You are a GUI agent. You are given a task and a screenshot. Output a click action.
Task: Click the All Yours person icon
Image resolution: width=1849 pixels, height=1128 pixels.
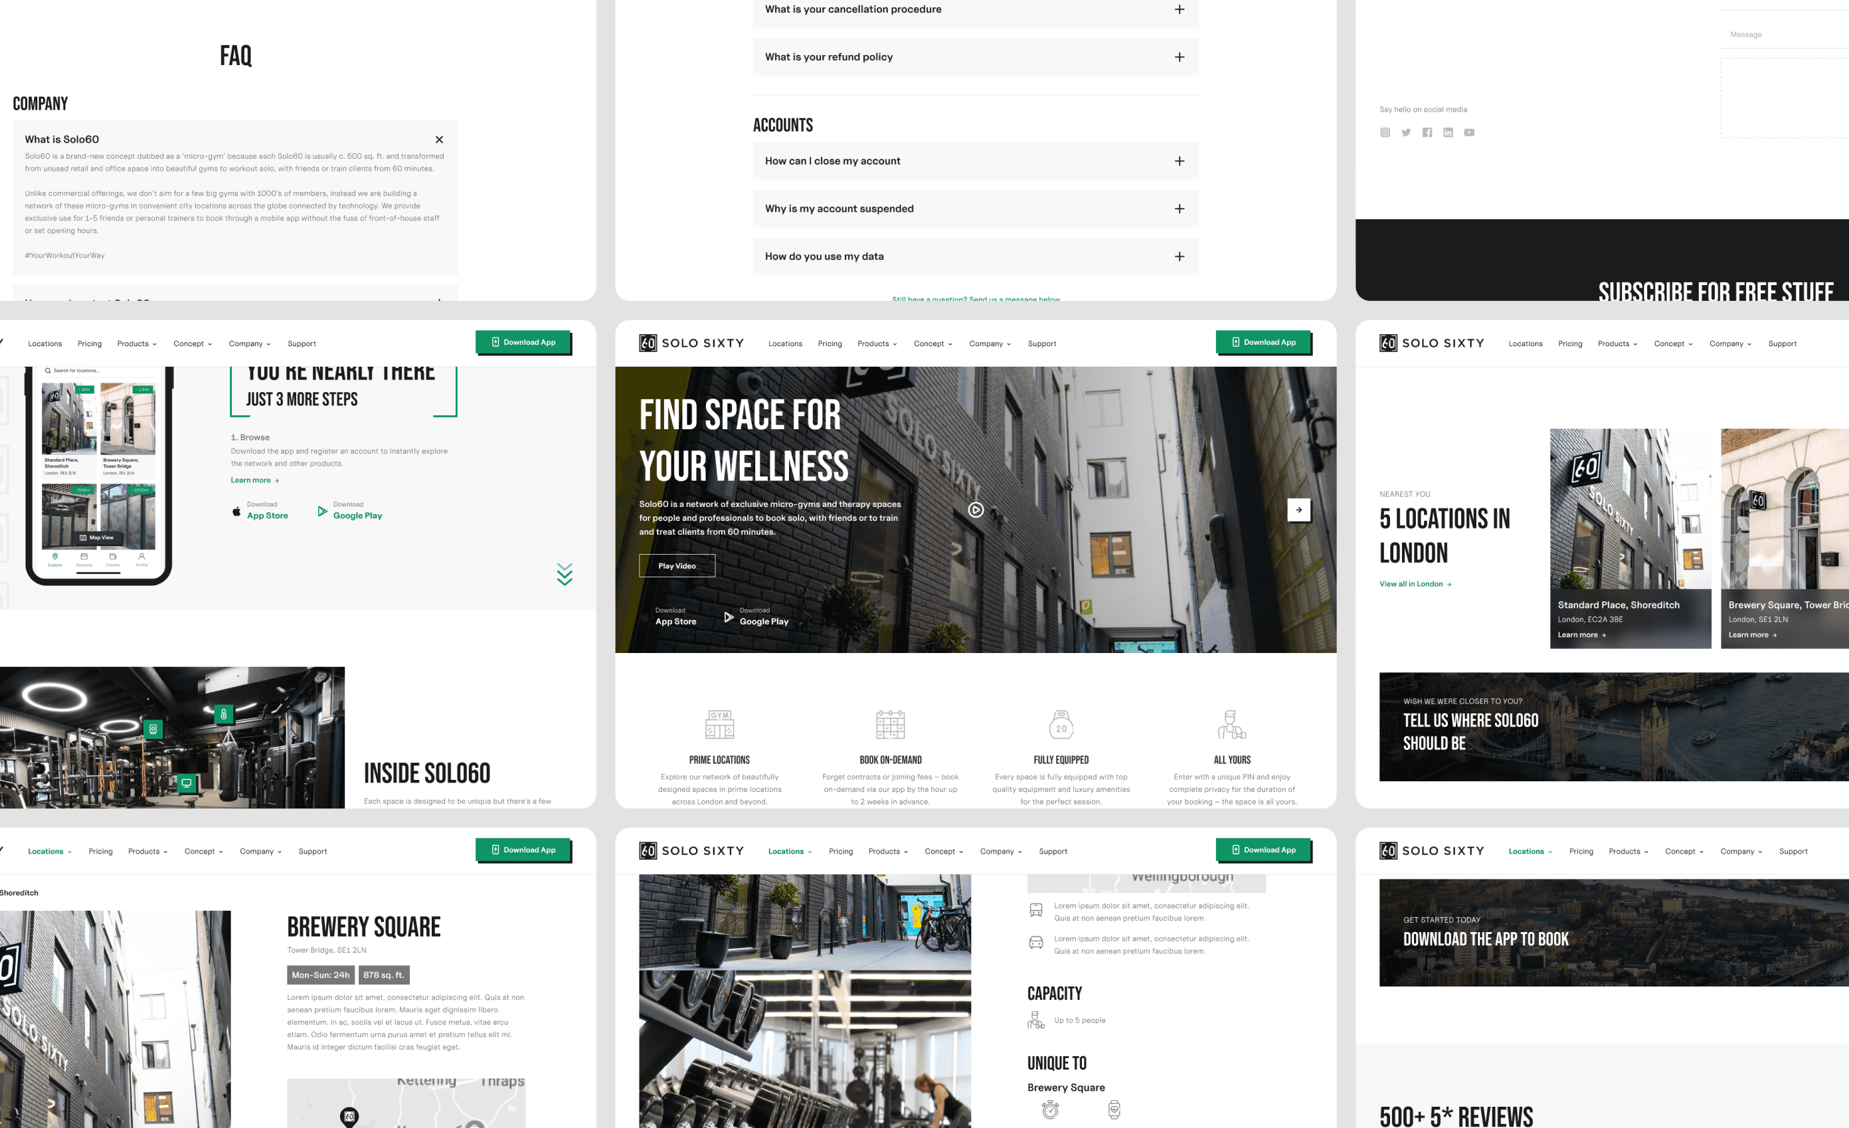pos(1231,724)
